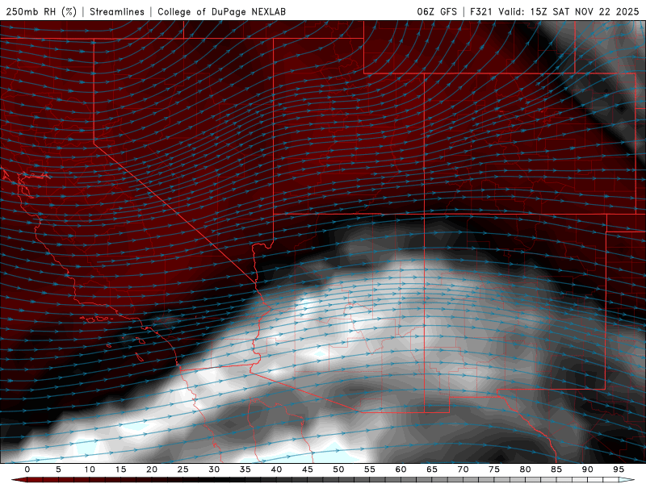Click the colorbar label '0'
Viewport: 646px width, 484px height.
tap(27, 469)
